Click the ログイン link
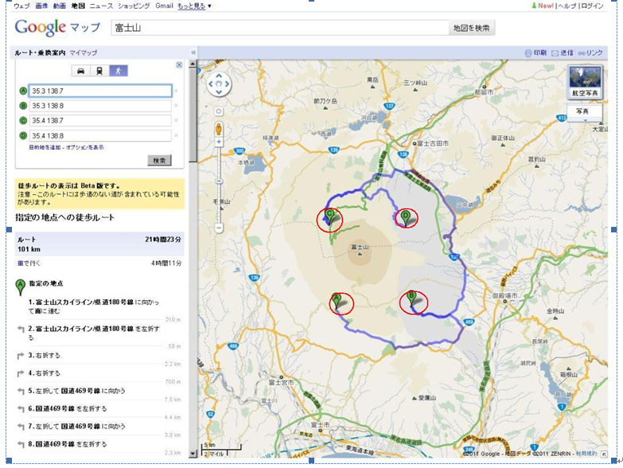The image size is (623, 468). pos(593,6)
